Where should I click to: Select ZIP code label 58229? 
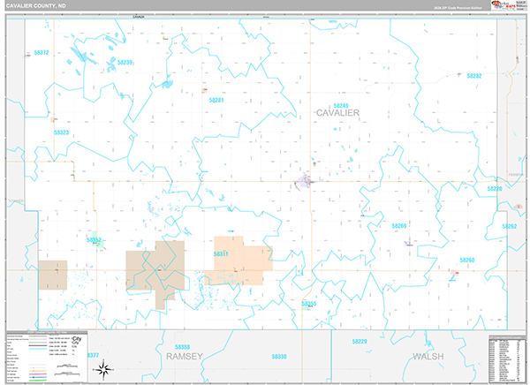360,342
